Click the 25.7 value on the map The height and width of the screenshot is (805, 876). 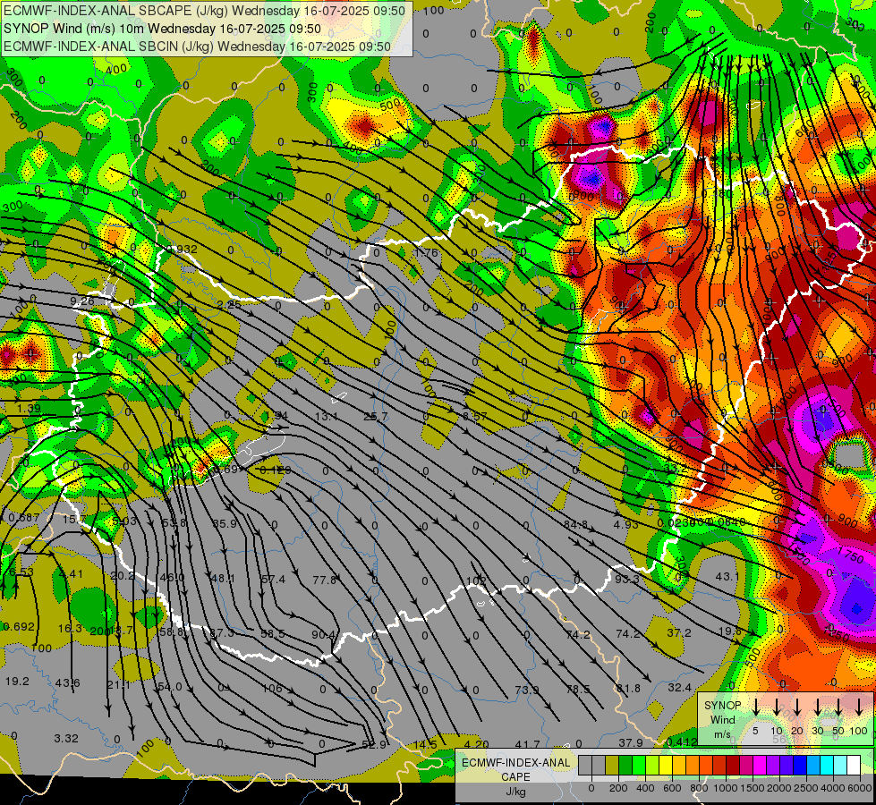[376, 416]
